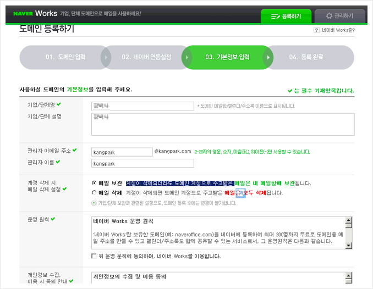Click the 개인정보의 수집 및 이용 동의 title

point(130,277)
